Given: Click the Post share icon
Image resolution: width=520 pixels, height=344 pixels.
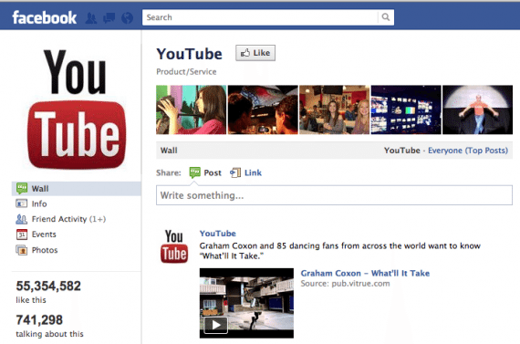Looking at the screenshot, I should point(195,172).
